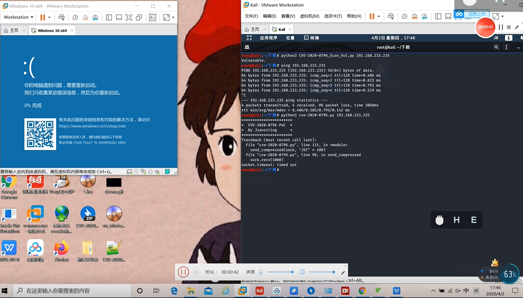Open snapshot manager in Kail VM window
Viewport: 523px width, 298px height.
coord(424,16)
